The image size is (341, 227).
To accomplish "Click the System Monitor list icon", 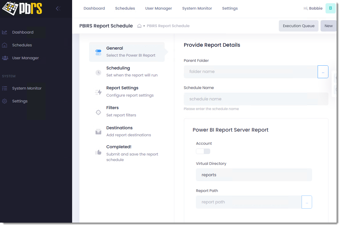I will tap(5, 88).
